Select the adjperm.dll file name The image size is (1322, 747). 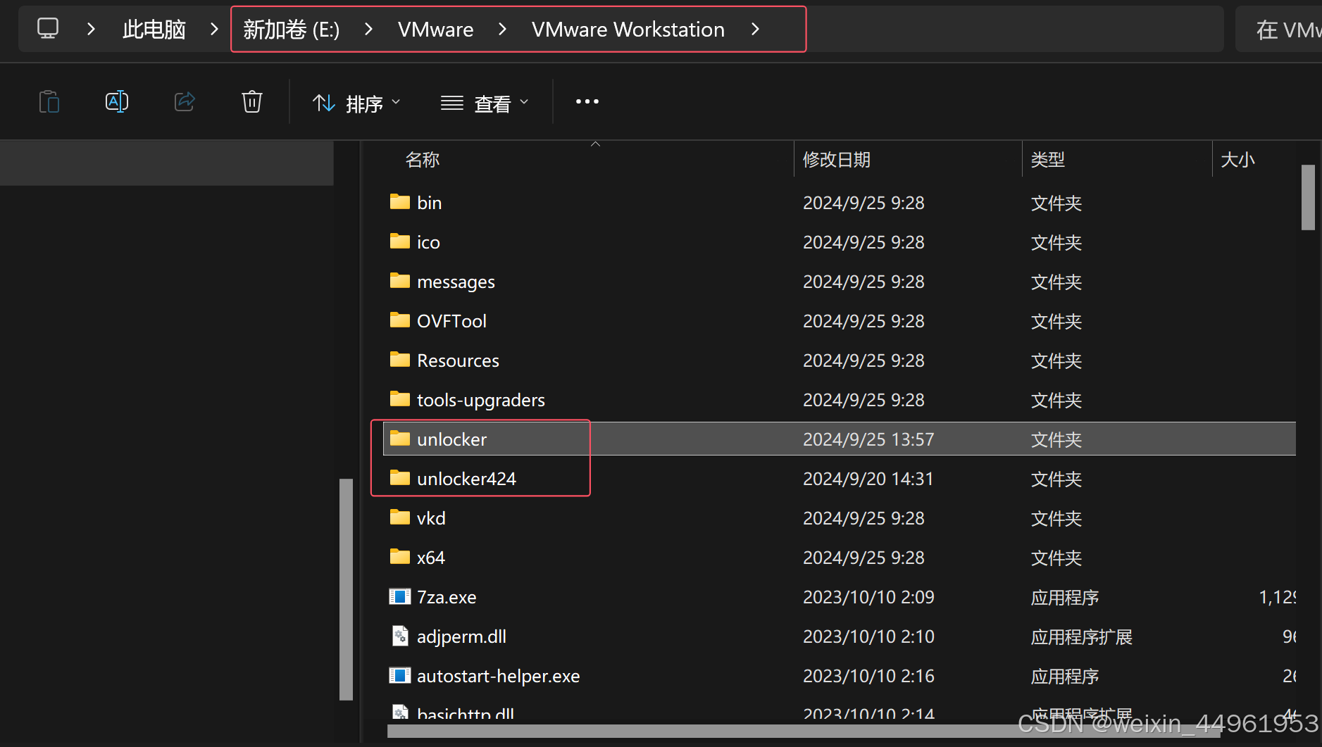point(461,636)
